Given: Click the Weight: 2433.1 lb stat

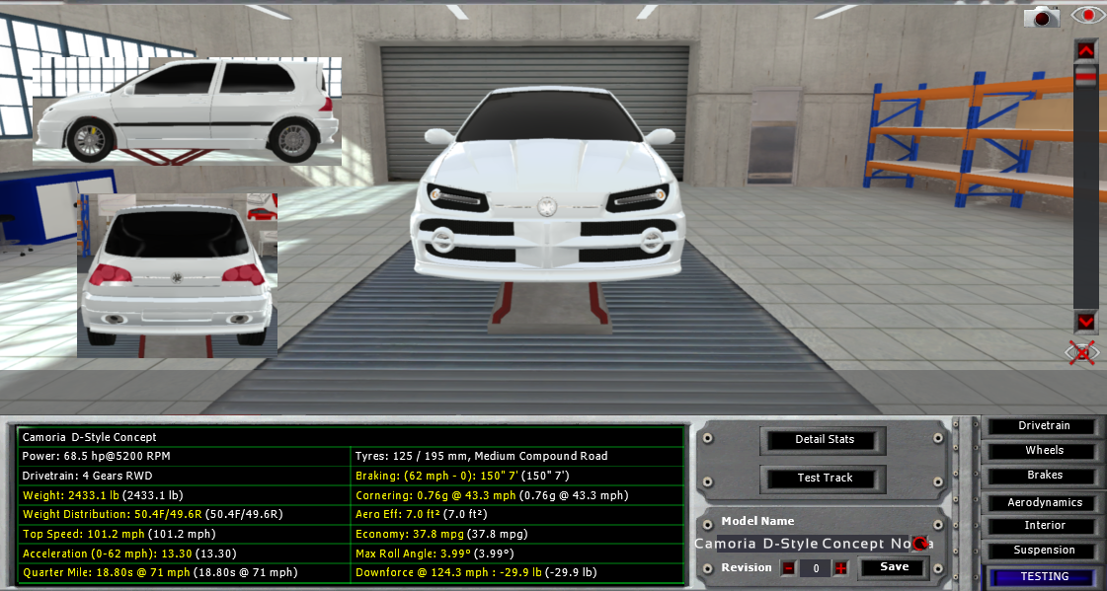Looking at the screenshot, I should click(x=71, y=496).
